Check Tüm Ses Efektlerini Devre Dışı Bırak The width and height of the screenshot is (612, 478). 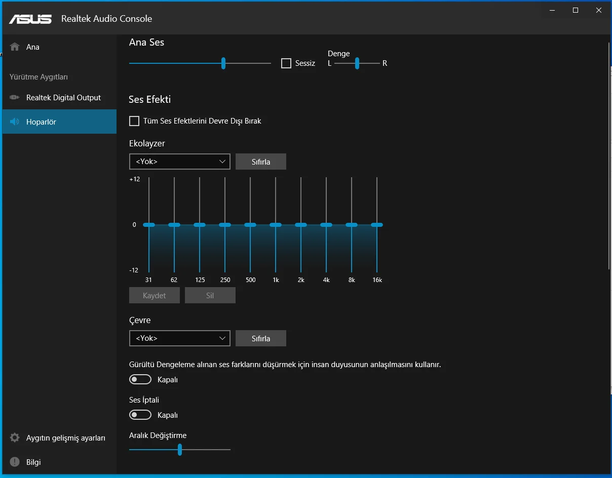pyautogui.click(x=134, y=121)
